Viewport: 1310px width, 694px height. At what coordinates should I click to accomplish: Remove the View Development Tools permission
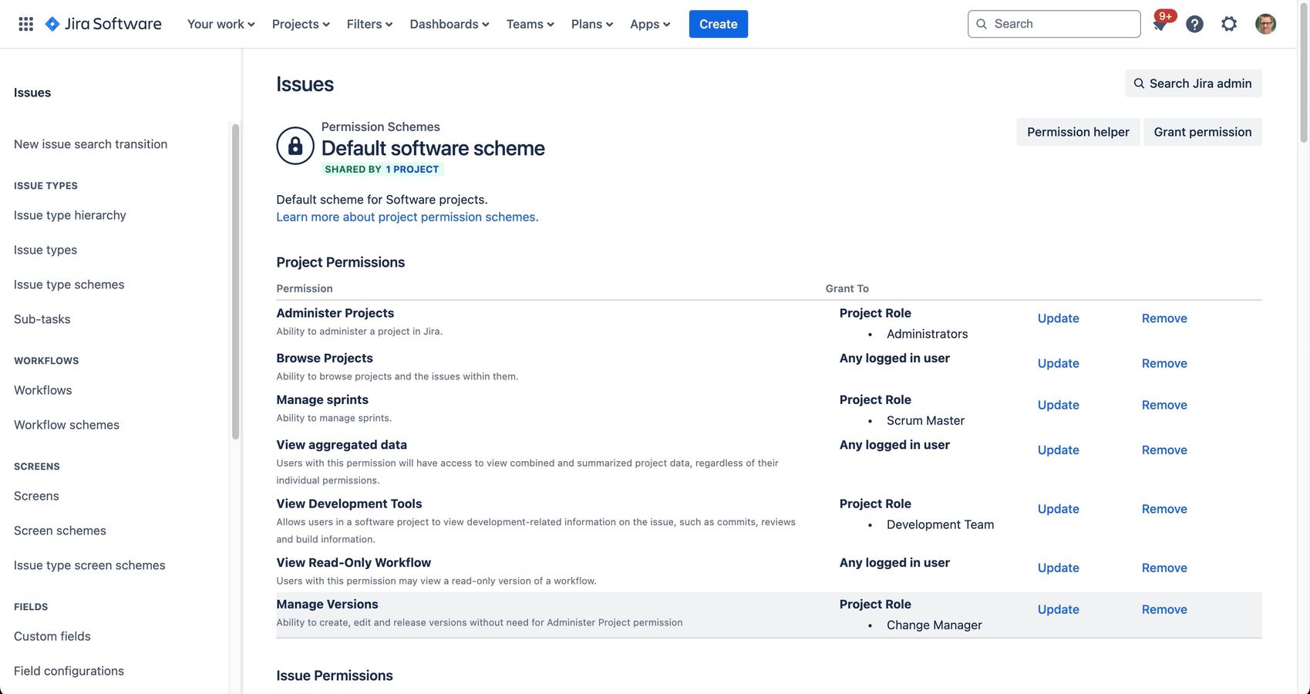pos(1164,509)
